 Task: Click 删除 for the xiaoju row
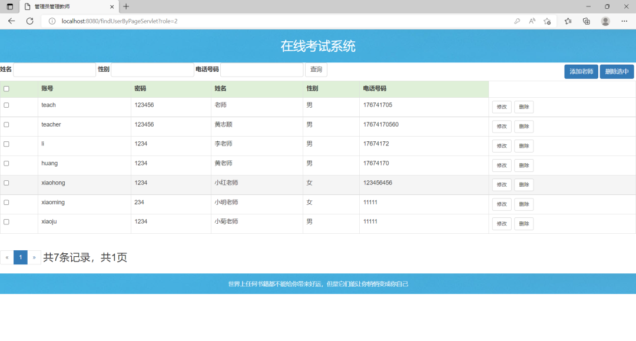pos(524,224)
